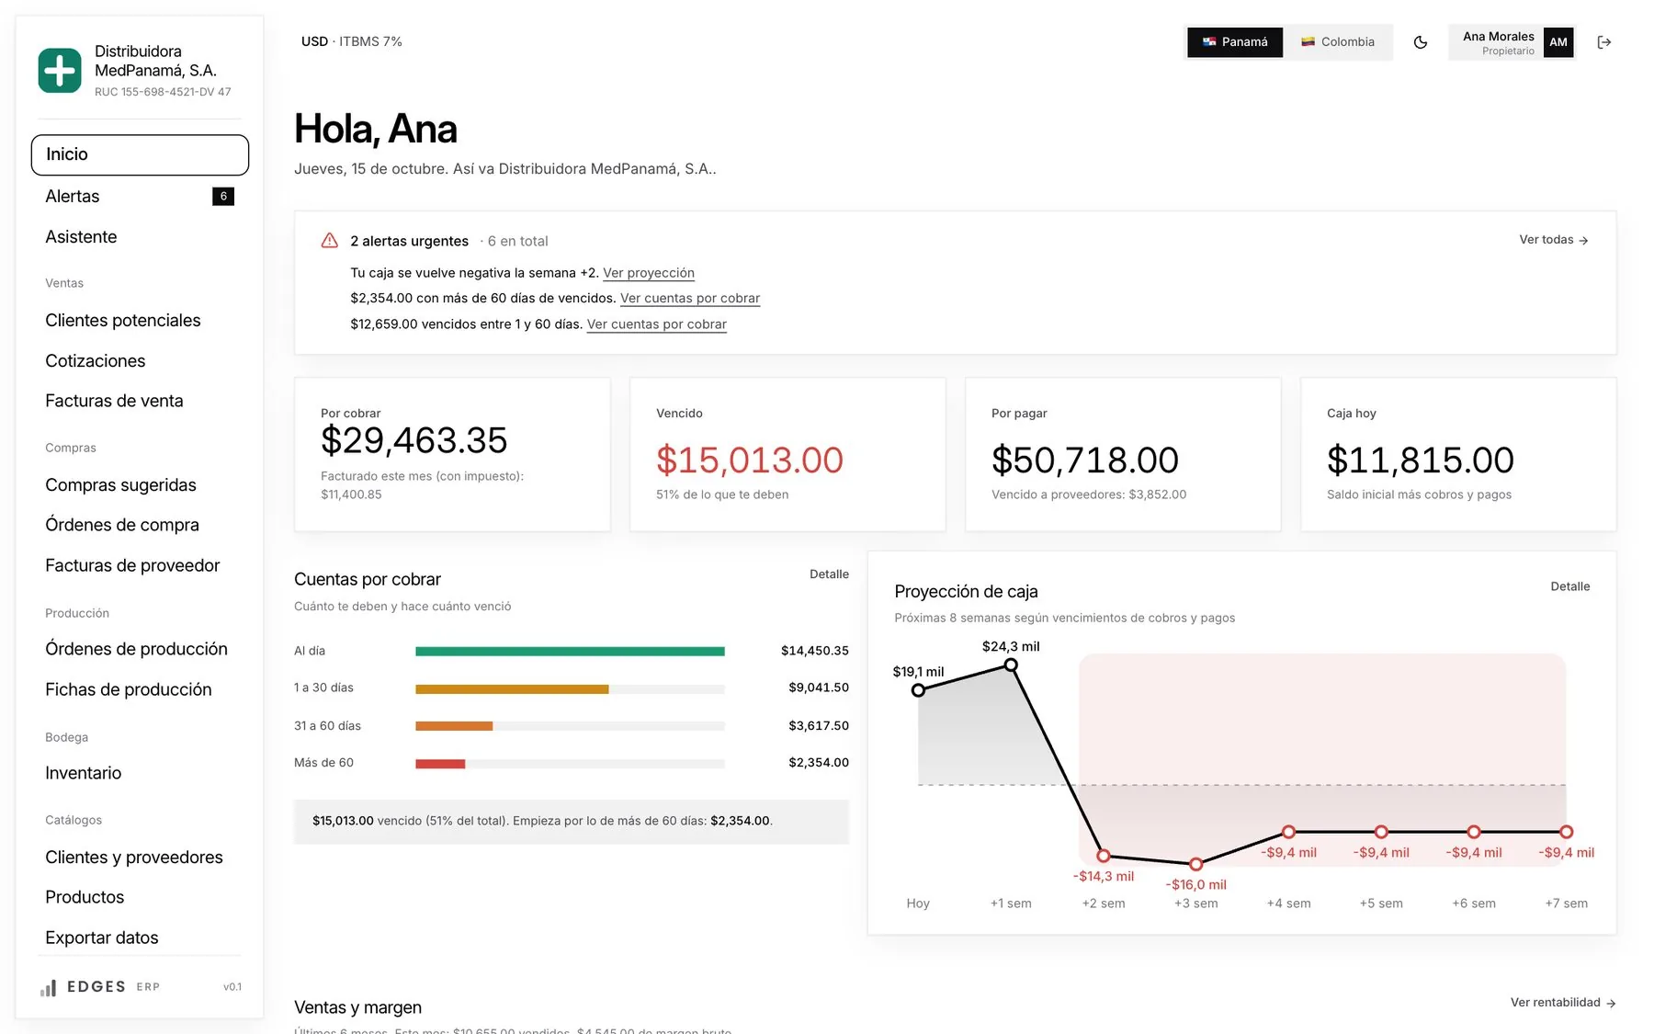The height and width of the screenshot is (1034, 1654).
Task: Open Detalle for Cuentas por cobrar
Action: [829, 574]
